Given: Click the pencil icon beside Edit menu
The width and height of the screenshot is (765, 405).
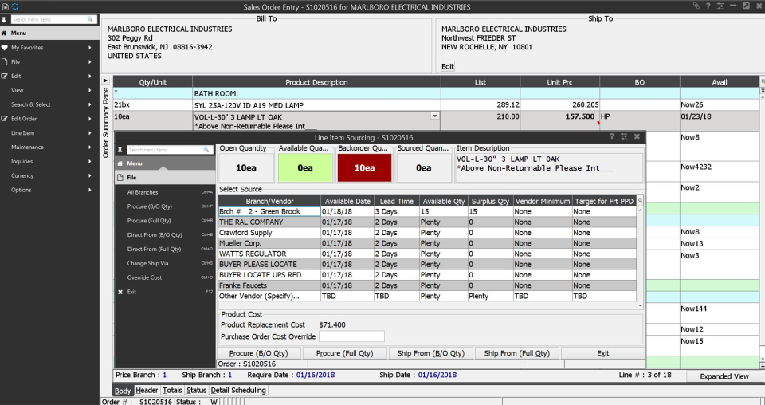Looking at the screenshot, I should 5,76.
